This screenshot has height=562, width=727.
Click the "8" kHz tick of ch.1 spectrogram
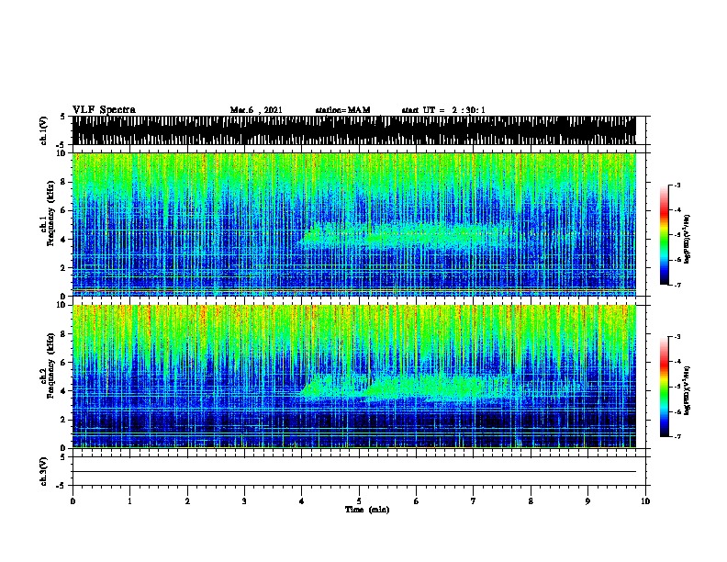point(63,182)
